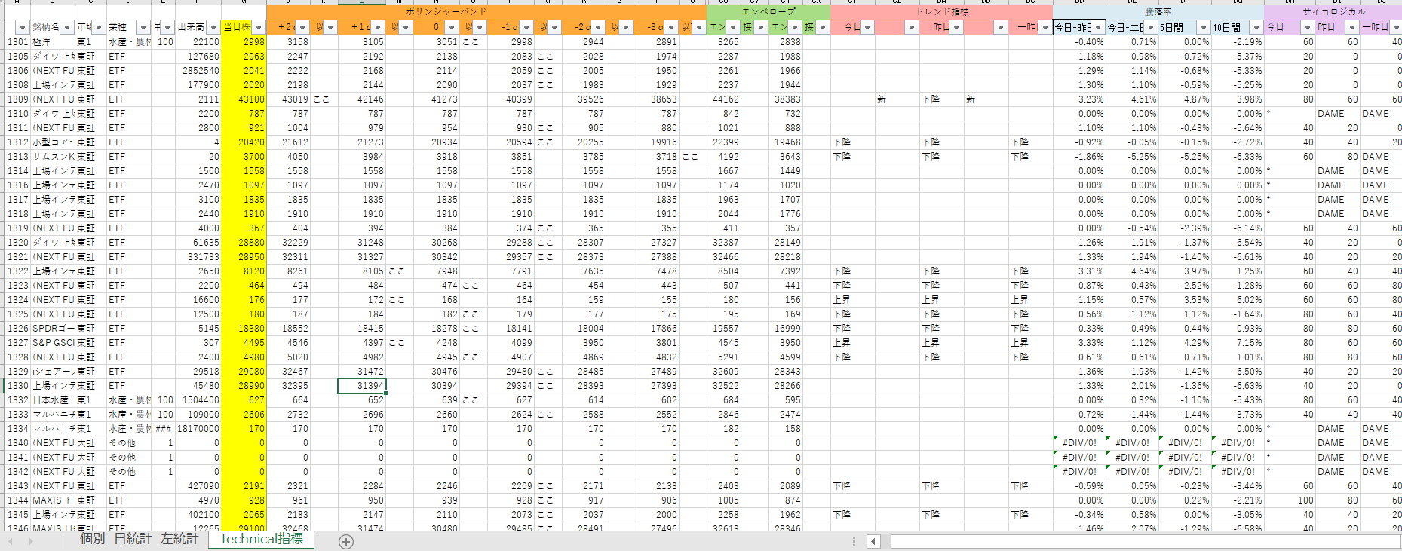Select the 小型コア name cell in row 1312
Image resolution: width=1402 pixels, height=551 pixels.
pyautogui.click(x=53, y=142)
